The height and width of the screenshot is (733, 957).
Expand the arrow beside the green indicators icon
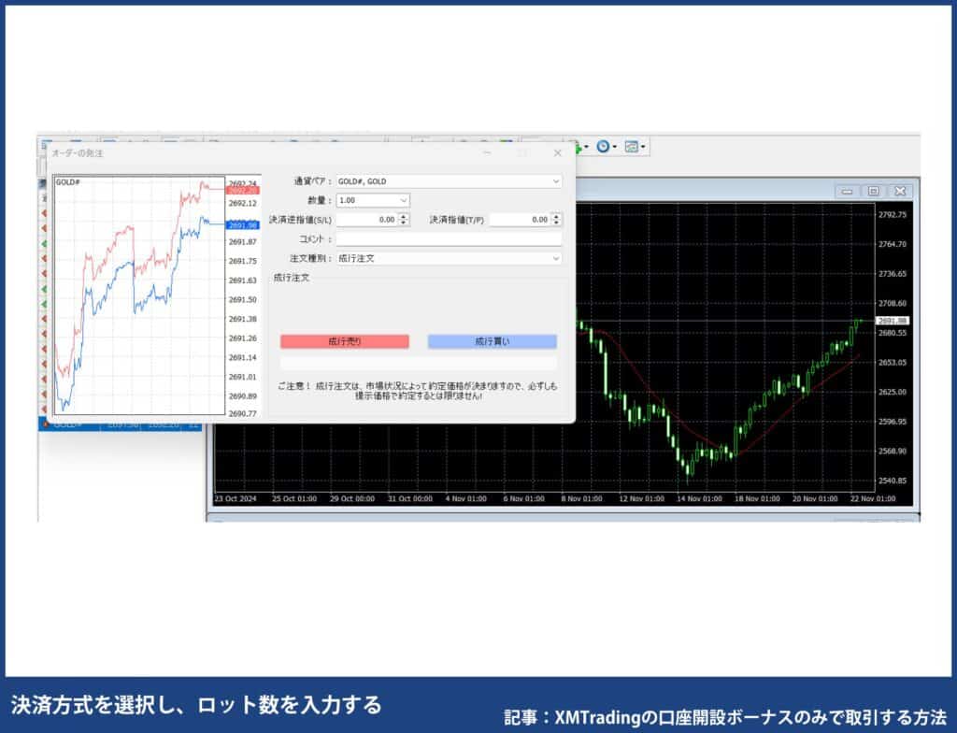coord(587,147)
